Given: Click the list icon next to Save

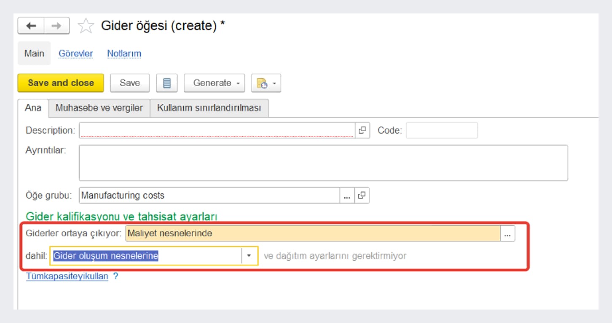Looking at the screenshot, I should pyautogui.click(x=166, y=83).
